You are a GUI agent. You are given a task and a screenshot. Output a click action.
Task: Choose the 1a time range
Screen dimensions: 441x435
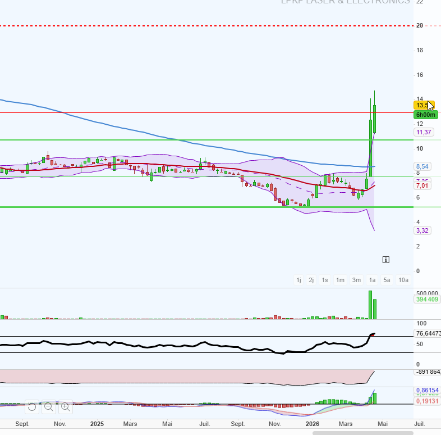click(372, 280)
